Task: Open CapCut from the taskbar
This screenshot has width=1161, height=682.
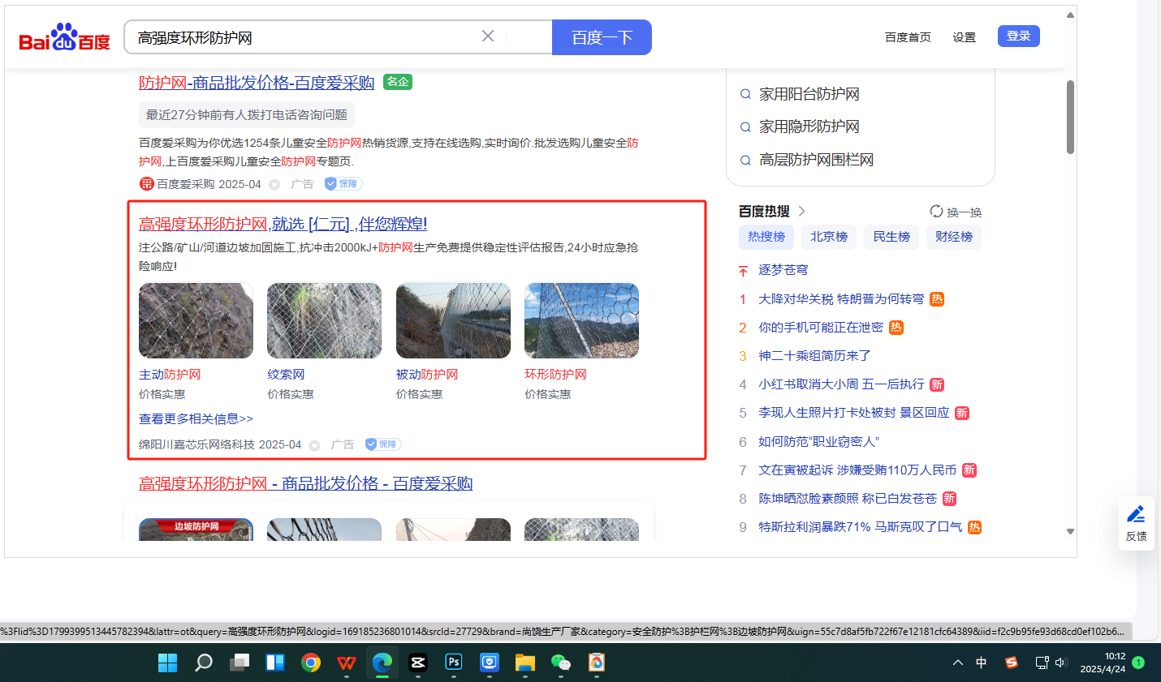Action: click(x=418, y=663)
